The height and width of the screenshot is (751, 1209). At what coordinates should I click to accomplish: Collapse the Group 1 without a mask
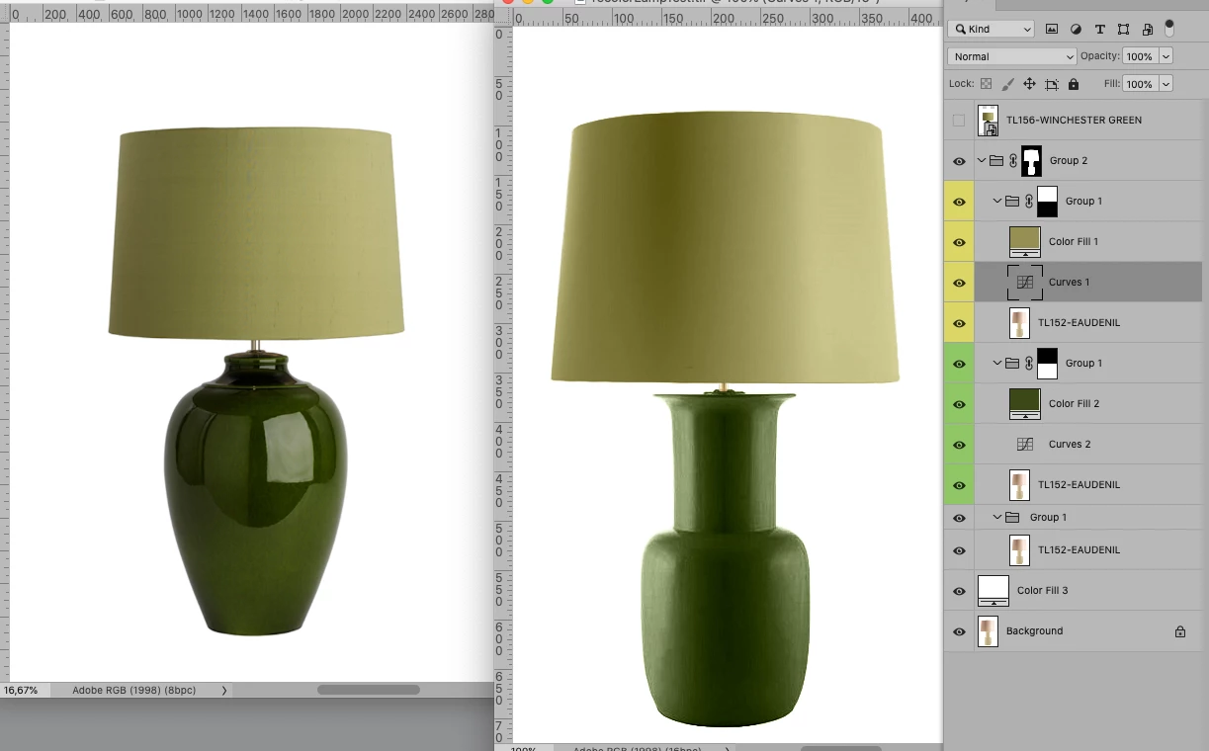(x=997, y=517)
